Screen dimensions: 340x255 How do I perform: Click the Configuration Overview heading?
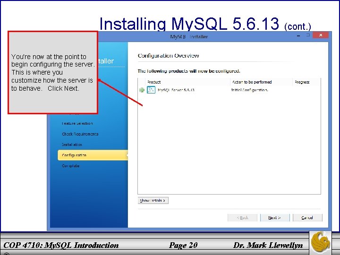pos(168,56)
